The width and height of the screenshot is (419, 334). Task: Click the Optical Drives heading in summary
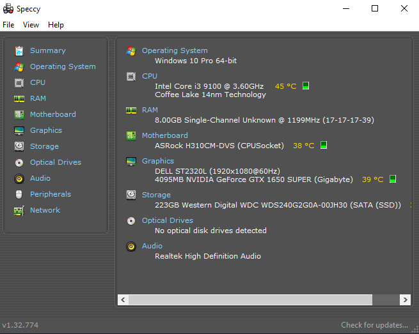point(168,220)
